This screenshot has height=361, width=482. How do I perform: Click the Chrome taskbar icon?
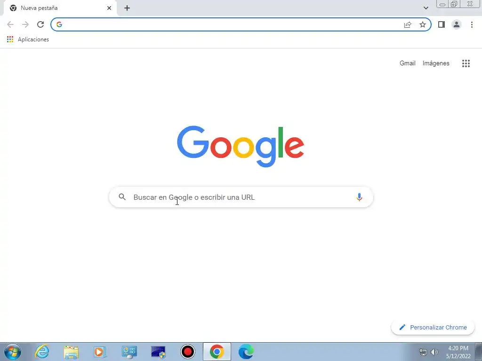(217, 352)
